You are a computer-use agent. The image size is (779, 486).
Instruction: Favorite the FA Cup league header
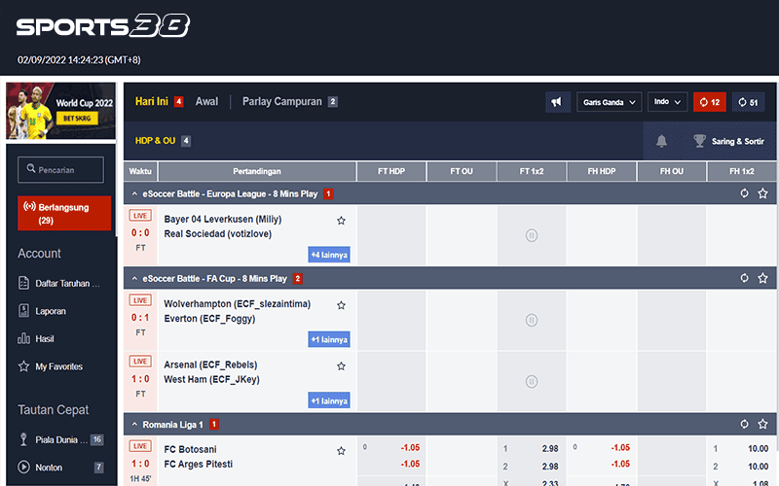pyautogui.click(x=762, y=278)
